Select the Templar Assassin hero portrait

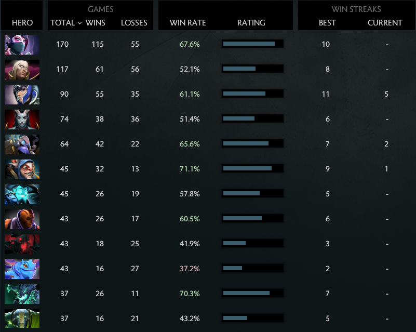point(22,44)
